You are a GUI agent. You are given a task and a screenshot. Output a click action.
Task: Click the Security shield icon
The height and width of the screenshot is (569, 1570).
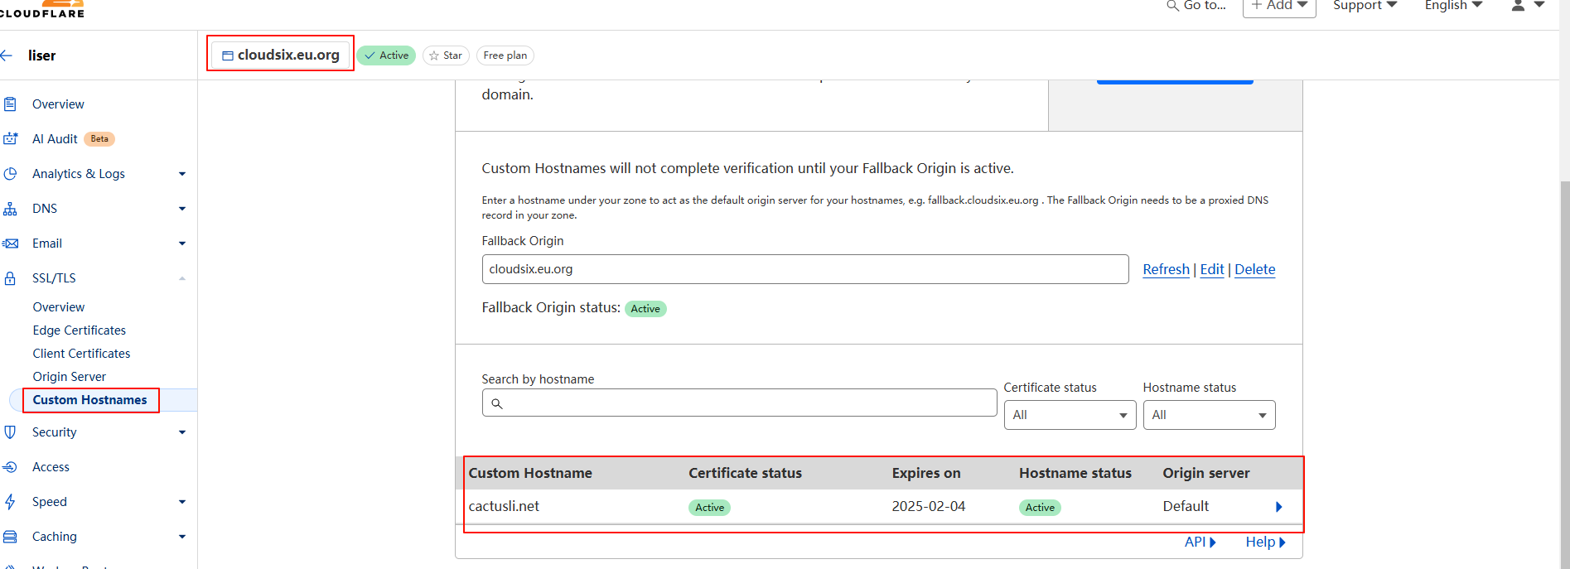pos(10,432)
